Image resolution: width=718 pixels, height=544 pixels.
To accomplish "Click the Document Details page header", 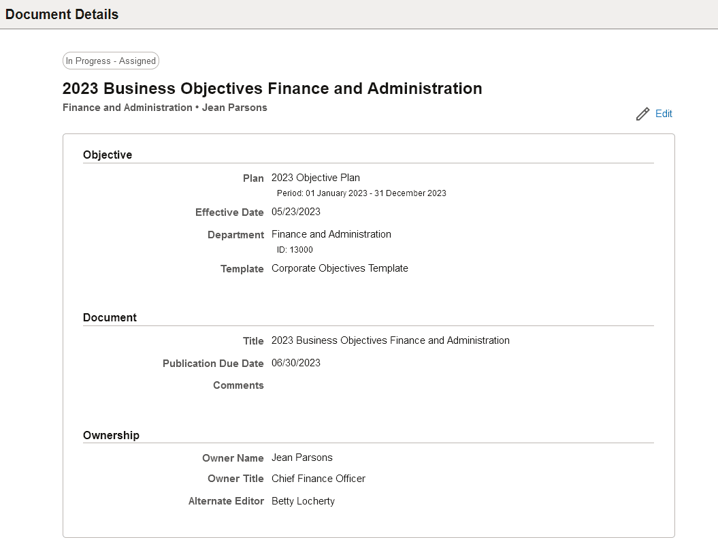I will 61,14.
